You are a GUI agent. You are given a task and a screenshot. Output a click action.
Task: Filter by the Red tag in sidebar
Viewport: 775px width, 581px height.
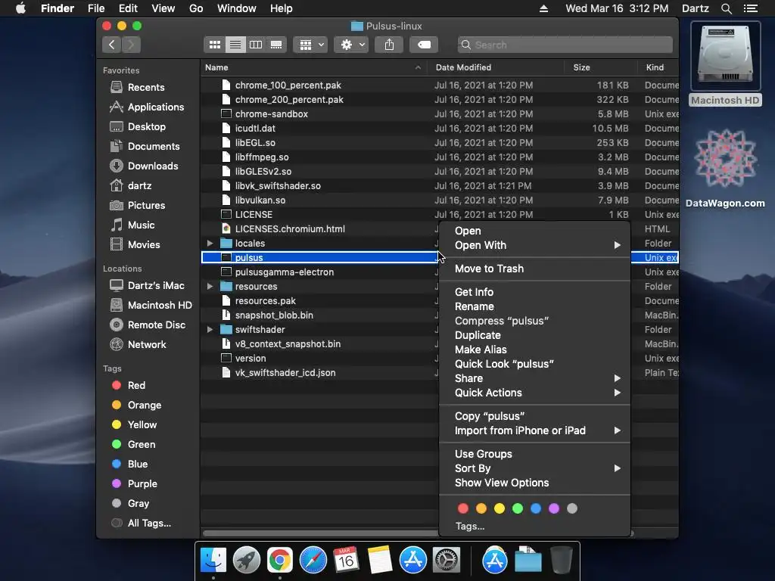[x=129, y=385]
